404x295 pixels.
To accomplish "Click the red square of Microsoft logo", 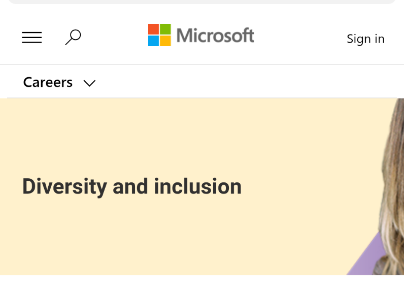I will tap(153, 29).
